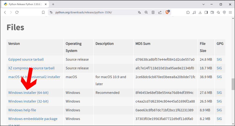The width and height of the screenshot is (235, 126).
Task: Click the translate page icon
Action: click(x=139, y=12)
